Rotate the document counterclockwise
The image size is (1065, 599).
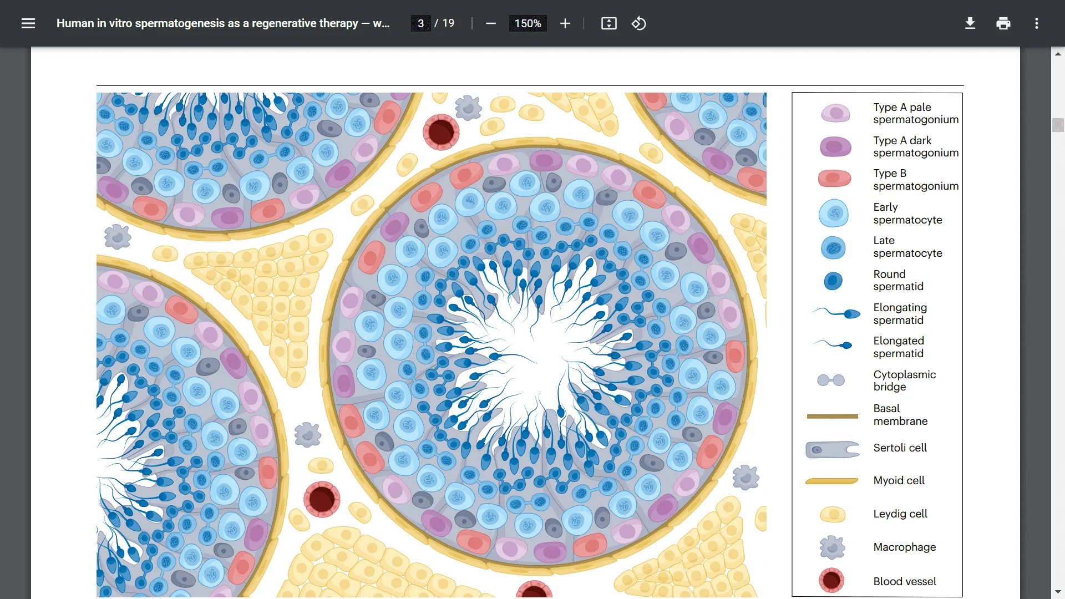tap(638, 23)
